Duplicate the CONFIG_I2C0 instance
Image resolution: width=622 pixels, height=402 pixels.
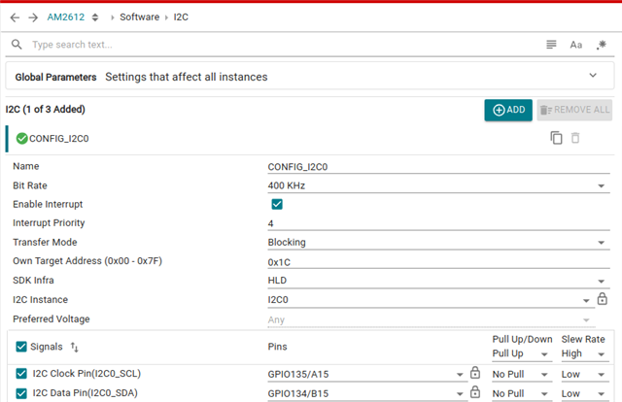pos(556,138)
